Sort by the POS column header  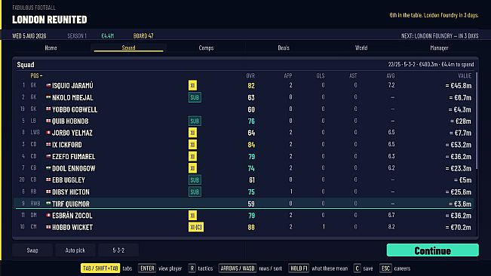(x=36, y=75)
